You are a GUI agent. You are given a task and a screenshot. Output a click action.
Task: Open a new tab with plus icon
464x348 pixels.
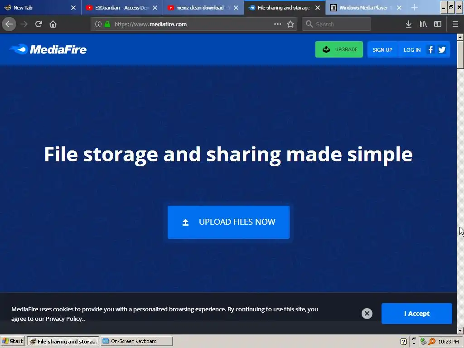(415, 7)
